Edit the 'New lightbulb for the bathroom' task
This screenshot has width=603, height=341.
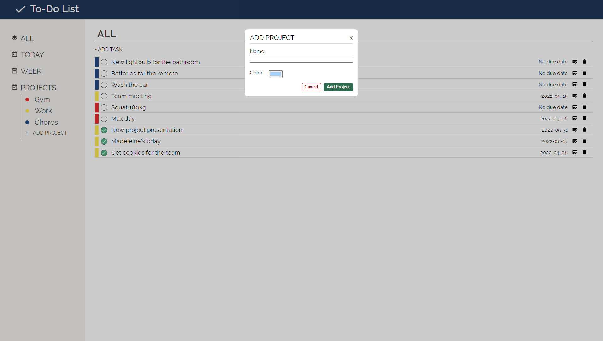575,62
